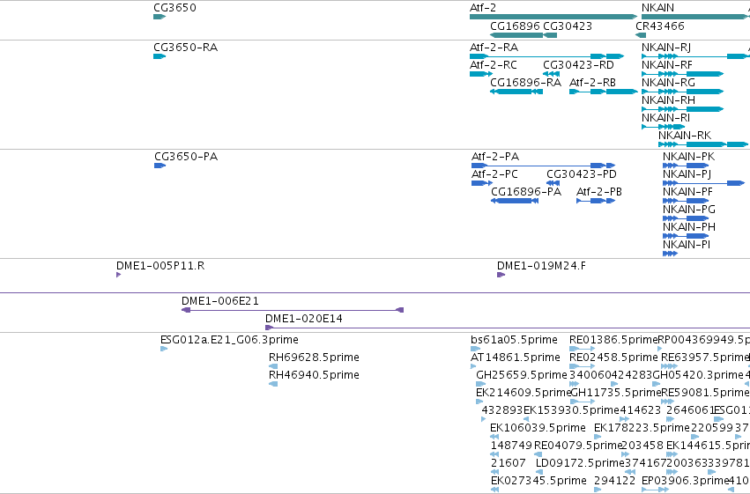Image resolution: width=750 pixels, height=494 pixels.
Task: Open protein NKAIN-PI
Action: coord(670,254)
